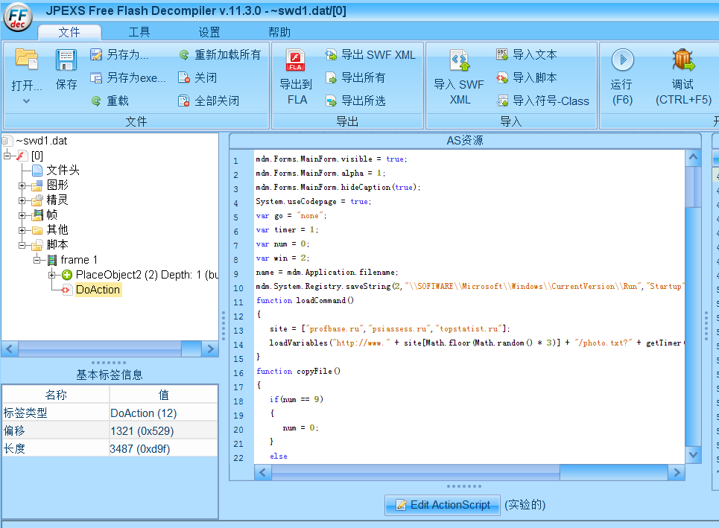Click the 3487 (0xd9f) length value
Image resolution: width=719 pixels, height=528 pixels.
point(163,449)
